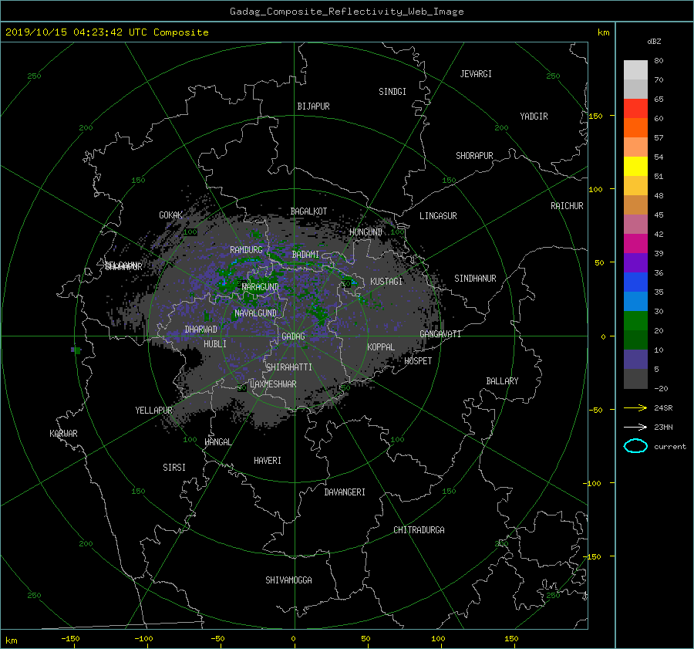Click the blue 35 dBZ color swatch

pos(635,282)
